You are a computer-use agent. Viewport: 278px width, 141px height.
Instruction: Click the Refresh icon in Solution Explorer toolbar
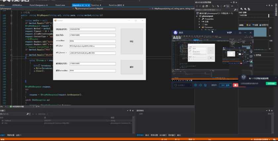pos(221,6)
